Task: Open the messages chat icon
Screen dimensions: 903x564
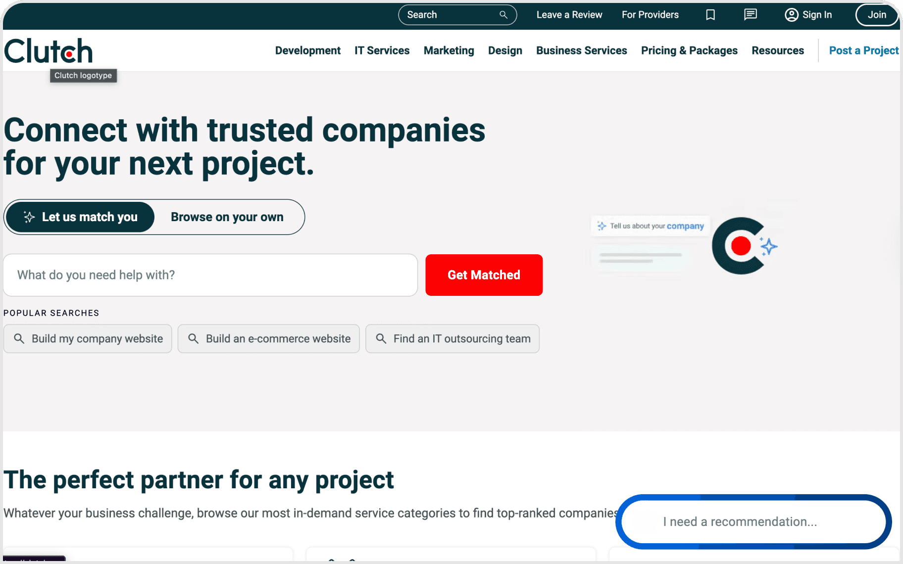Action: 751,15
